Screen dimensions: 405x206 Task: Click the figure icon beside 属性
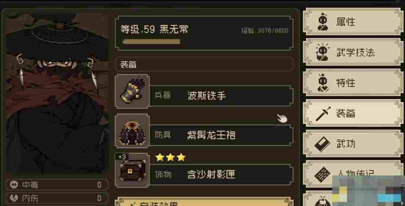(323, 22)
